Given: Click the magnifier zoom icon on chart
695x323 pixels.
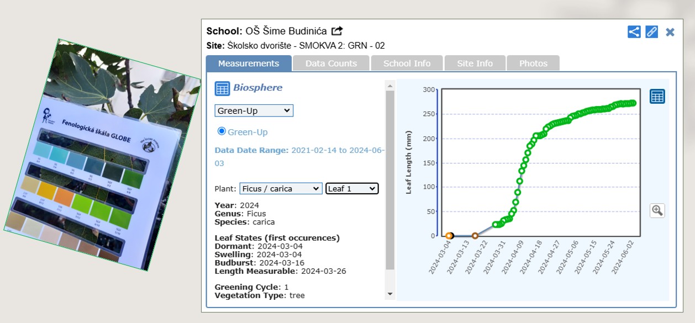Looking at the screenshot, I should [657, 210].
